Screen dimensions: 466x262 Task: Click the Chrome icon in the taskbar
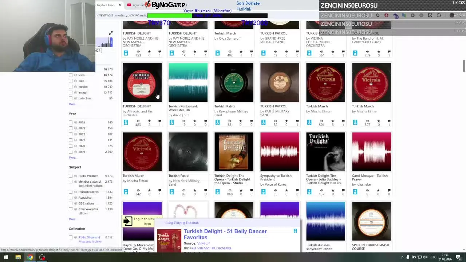click(30, 257)
